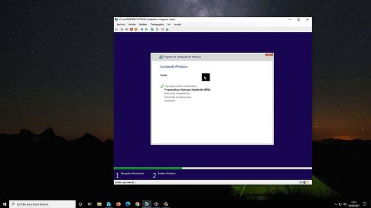Open the Medios menu
This screenshot has width=371, height=208.
pos(143,24)
